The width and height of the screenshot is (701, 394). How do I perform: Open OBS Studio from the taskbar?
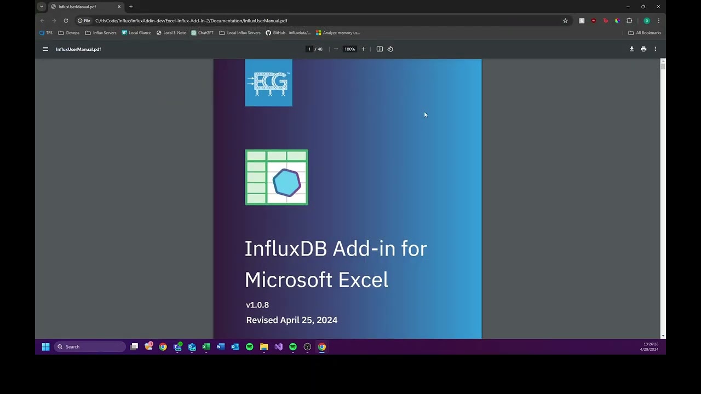(307, 347)
